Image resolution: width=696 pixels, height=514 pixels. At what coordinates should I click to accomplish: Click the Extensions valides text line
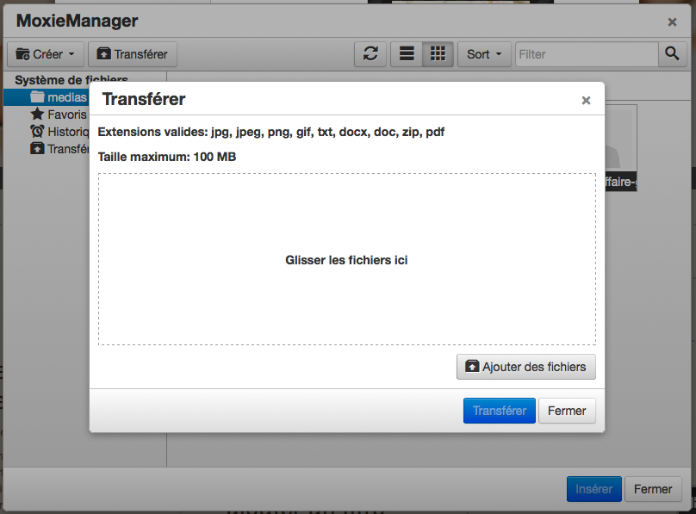click(270, 132)
